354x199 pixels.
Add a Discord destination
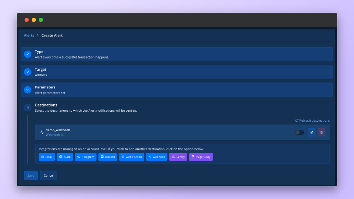pos(107,157)
